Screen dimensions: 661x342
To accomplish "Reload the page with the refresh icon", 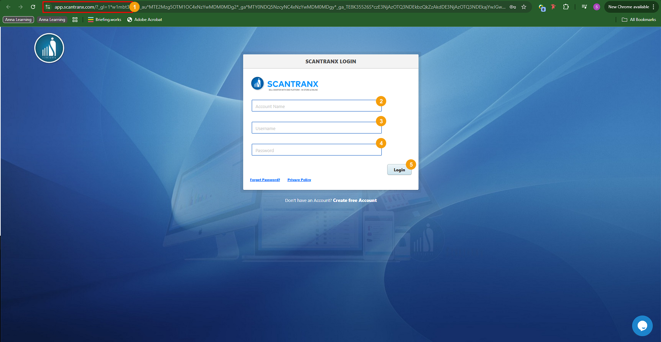I will tap(33, 7).
